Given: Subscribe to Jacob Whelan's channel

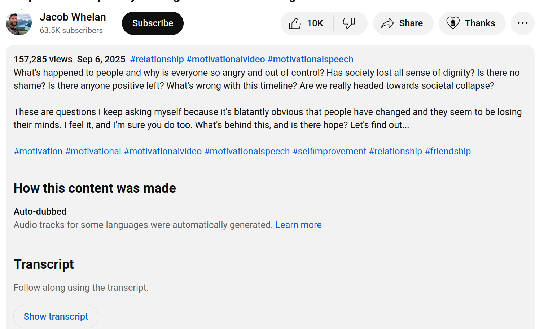Looking at the screenshot, I should [153, 23].
